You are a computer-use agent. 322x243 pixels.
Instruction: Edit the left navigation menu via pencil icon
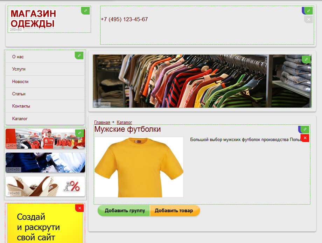(79, 55)
